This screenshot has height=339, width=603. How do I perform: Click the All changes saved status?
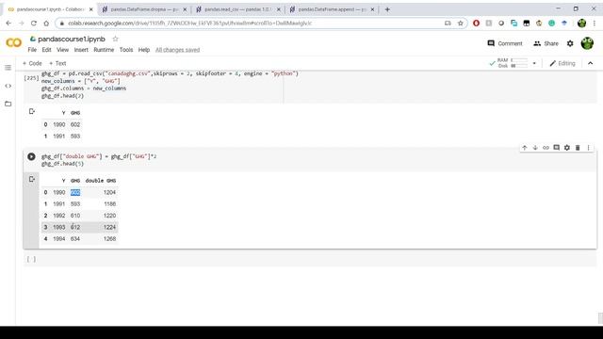pyautogui.click(x=178, y=50)
